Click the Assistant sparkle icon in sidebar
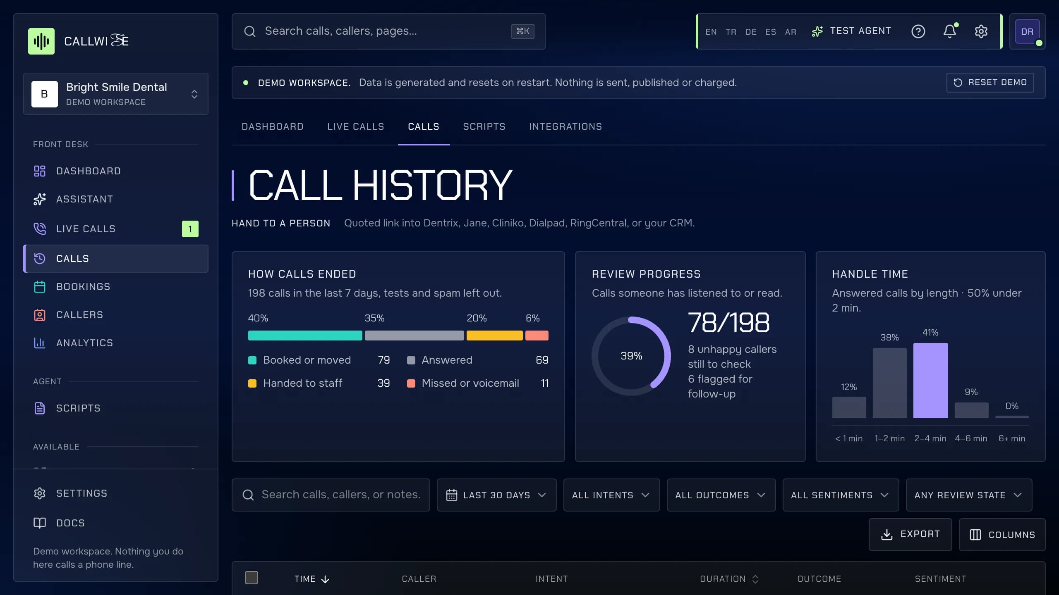1059x595 pixels. [x=40, y=199]
